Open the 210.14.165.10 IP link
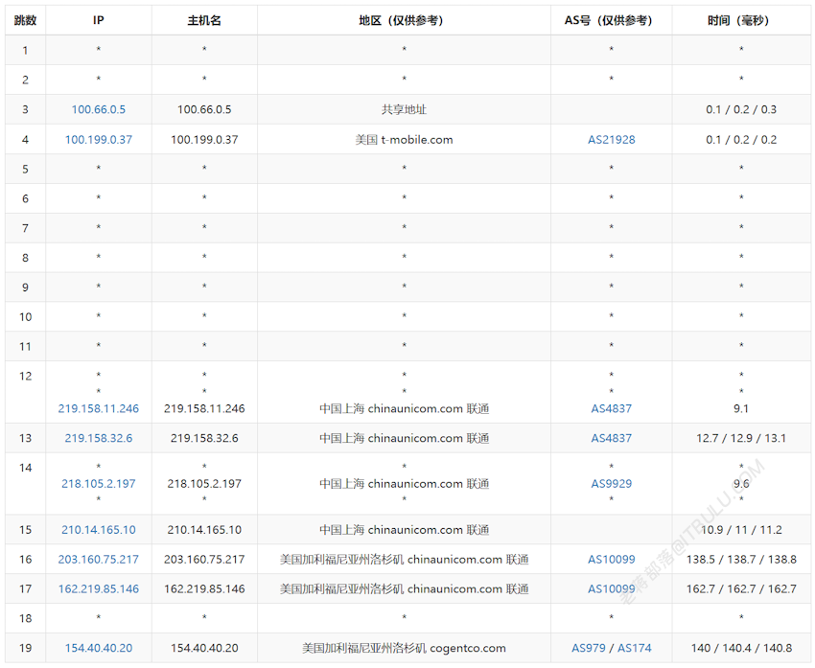 coord(98,530)
